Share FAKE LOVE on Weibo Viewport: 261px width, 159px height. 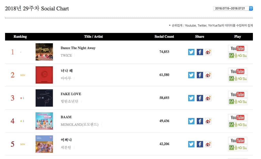208,98
